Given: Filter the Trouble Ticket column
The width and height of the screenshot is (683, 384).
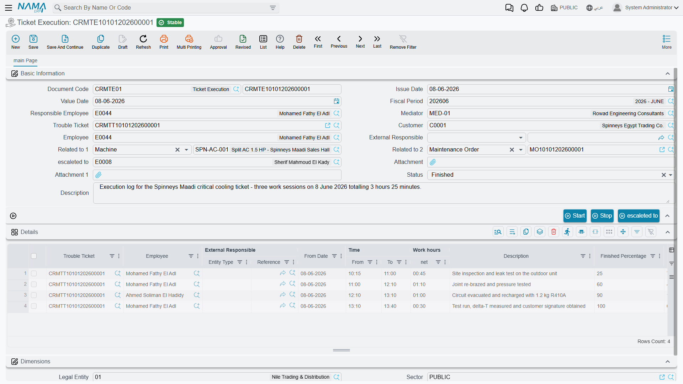Looking at the screenshot, I should click(x=112, y=256).
